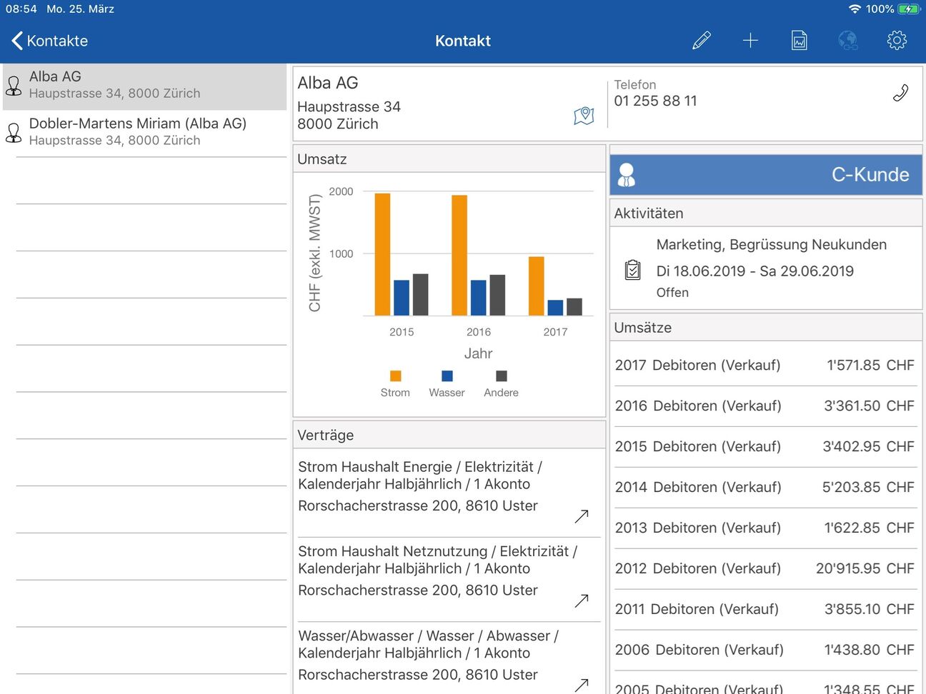Screen dimensions: 926x694
Task: Call 01 255 88 11 via phone icon
Action: click(900, 93)
